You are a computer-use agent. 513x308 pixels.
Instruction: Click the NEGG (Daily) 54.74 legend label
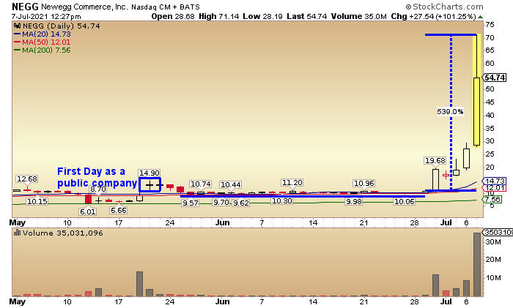tap(61, 26)
